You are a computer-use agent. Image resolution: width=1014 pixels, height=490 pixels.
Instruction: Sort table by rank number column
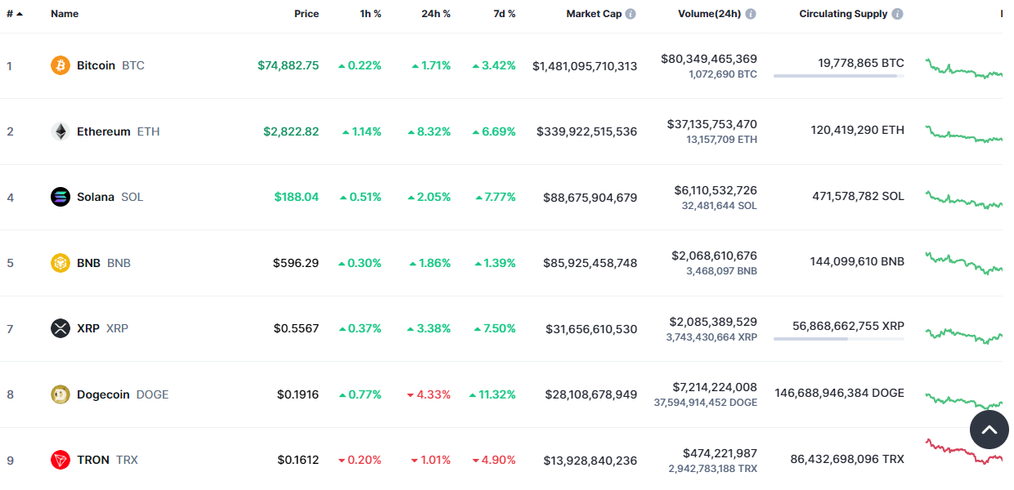point(15,14)
